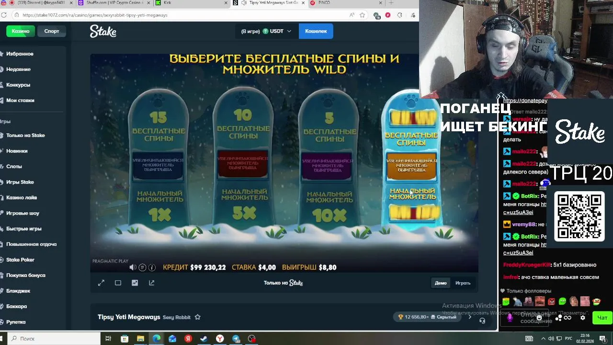Switch РУС input language in tray
The image size is (613, 345).
coord(569,339)
